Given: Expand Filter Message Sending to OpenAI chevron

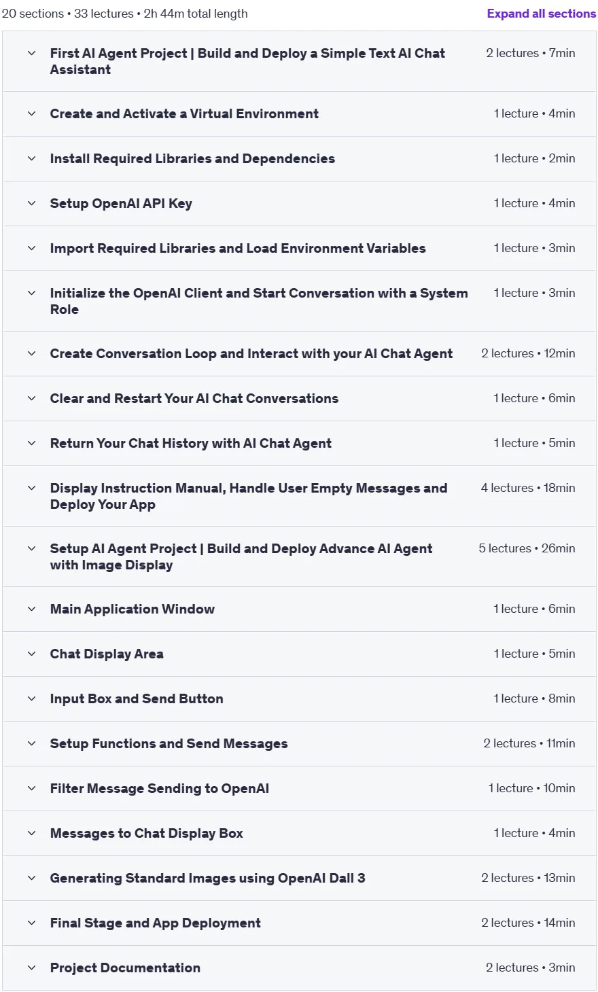Looking at the screenshot, I should pos(31,788).
